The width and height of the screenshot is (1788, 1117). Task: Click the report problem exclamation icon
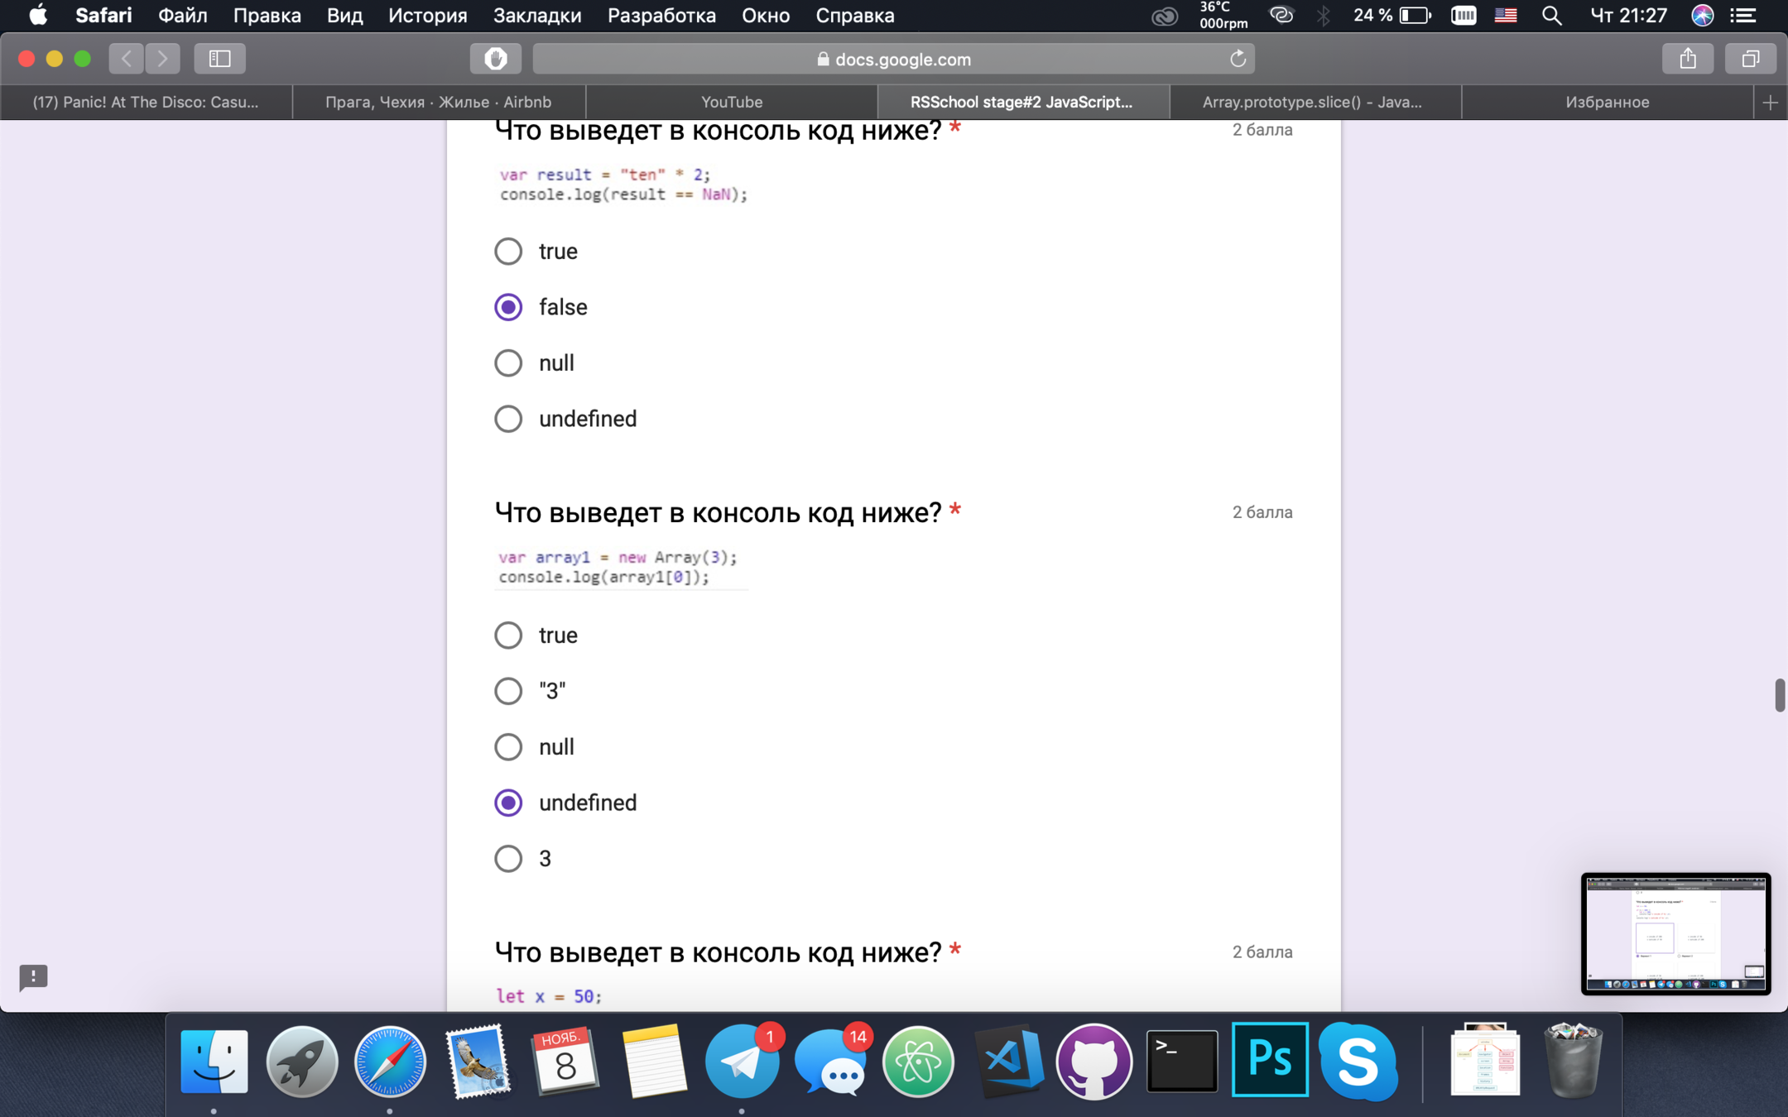(33, 977)
